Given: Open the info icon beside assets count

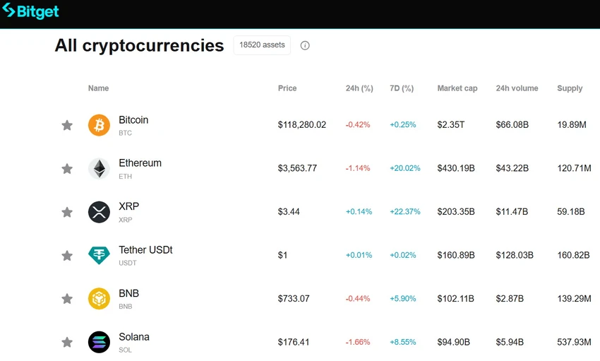Looking at the screenshot, I should (305, 45).
